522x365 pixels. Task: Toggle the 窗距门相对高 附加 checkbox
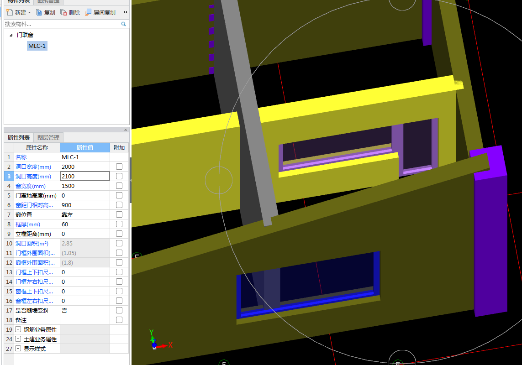pyautogui.click(x=119, y=205)
